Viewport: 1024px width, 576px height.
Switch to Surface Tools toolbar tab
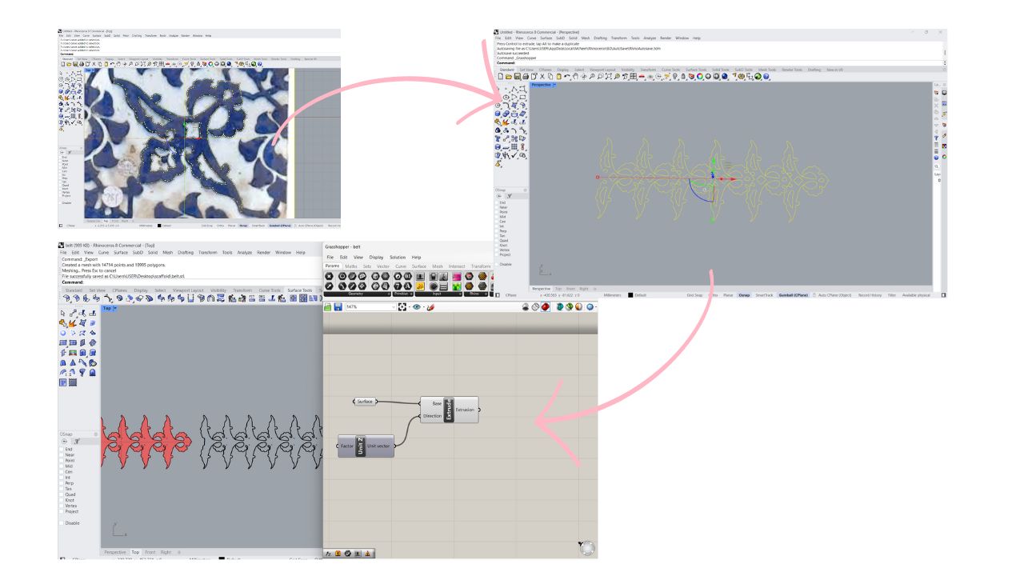pyautogui.click(x=300, y=290)
